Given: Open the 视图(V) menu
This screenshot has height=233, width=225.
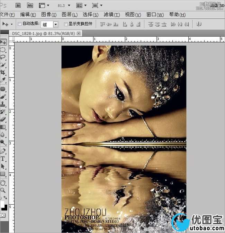Looking at the screenshot, I should pyautogui.click(x=133, y=15).
